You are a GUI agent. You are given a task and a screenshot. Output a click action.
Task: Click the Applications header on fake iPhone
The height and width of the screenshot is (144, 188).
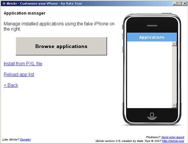[152, 37]
